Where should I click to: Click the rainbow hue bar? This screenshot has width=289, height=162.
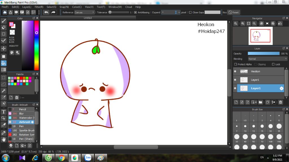click(36, 45)
